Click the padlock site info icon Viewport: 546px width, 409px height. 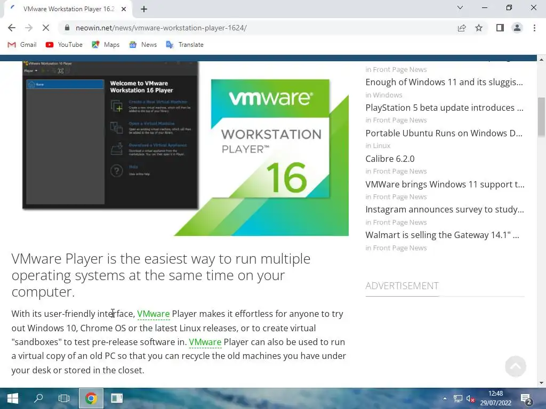(x=67, y=28)
